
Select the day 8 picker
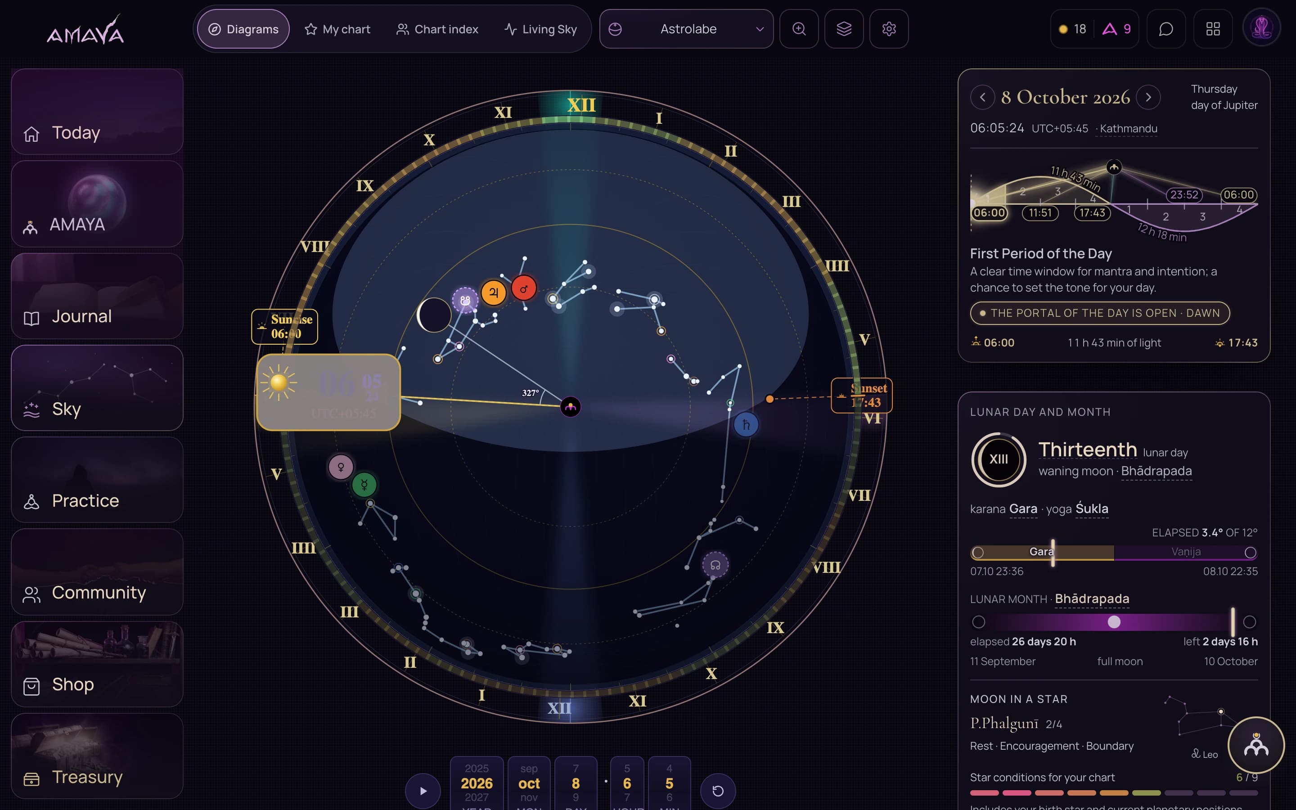coord(576,783)
